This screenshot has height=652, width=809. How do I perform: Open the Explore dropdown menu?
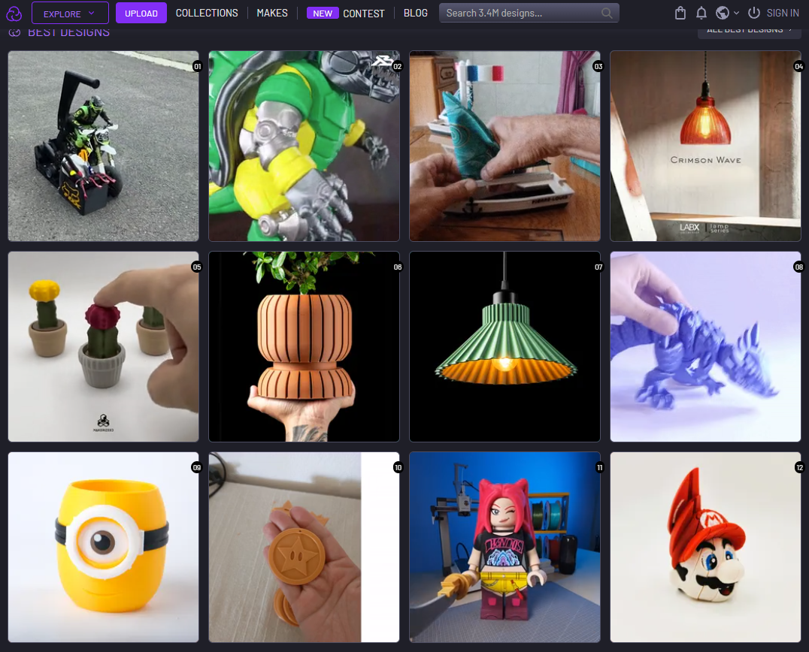pyautogui.click(x=70, y=13)
